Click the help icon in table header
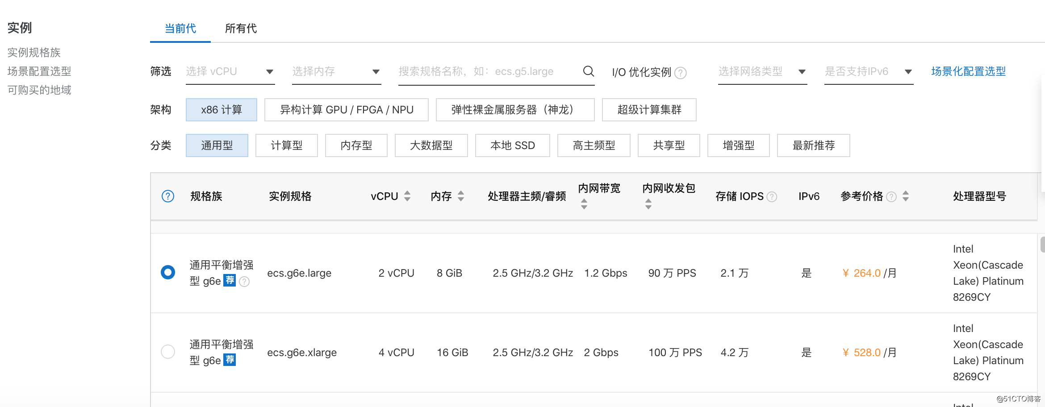Screen dimensions: 1045x407 tap(168, 196)
